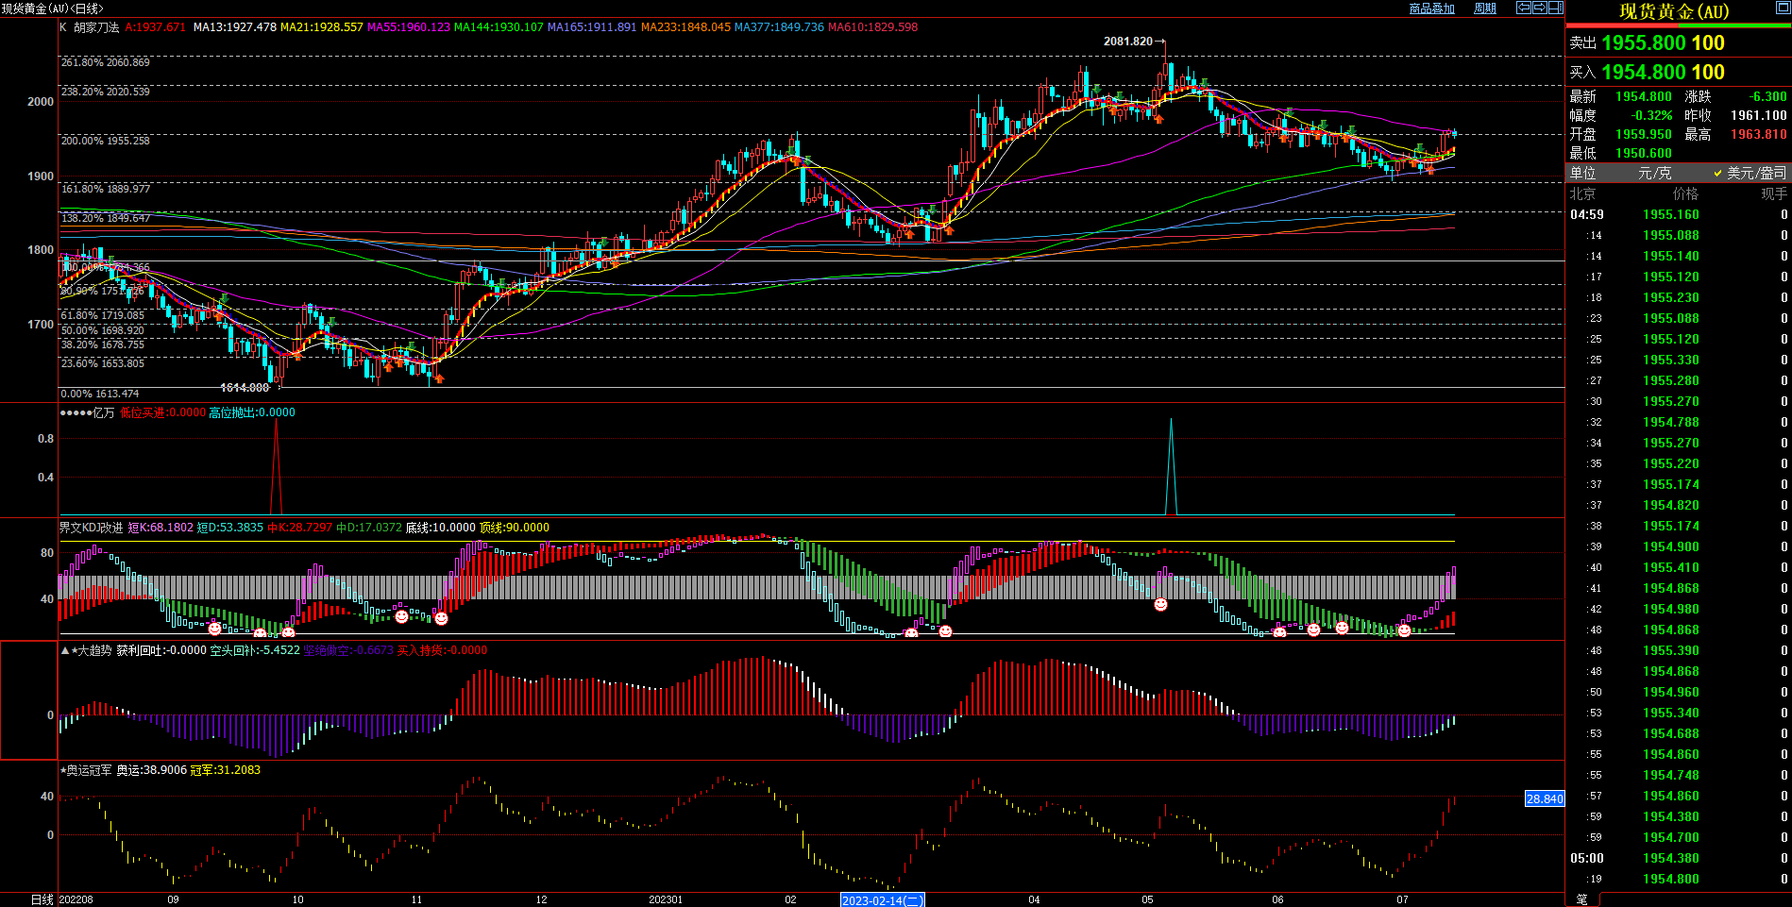Maximize the quote panel via square icon
The image size is (1792, 907).
[x=1783, y=8]
